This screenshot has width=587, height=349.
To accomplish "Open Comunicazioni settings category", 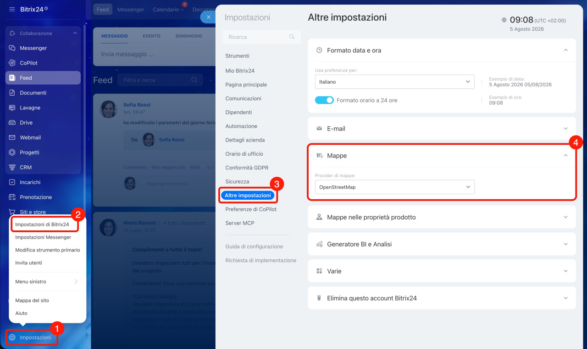I will 243,98.
